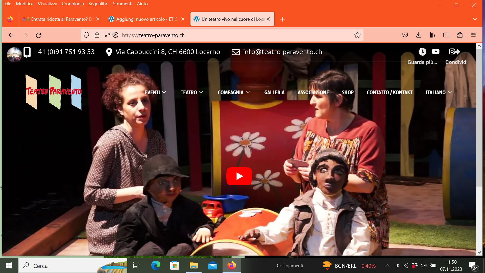Open the Visualizza menu
Screen dimensions: 485x273
(47, 4)
